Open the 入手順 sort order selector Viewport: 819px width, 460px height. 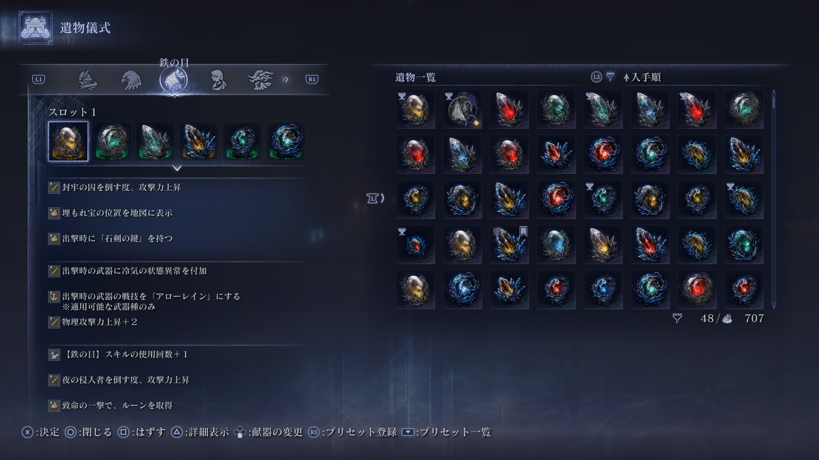click(x=642, y=77)
